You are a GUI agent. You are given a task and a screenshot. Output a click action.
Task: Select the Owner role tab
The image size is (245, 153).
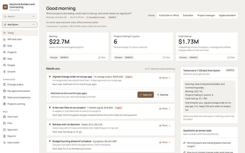pyautogui.click(x=151, y=15)
